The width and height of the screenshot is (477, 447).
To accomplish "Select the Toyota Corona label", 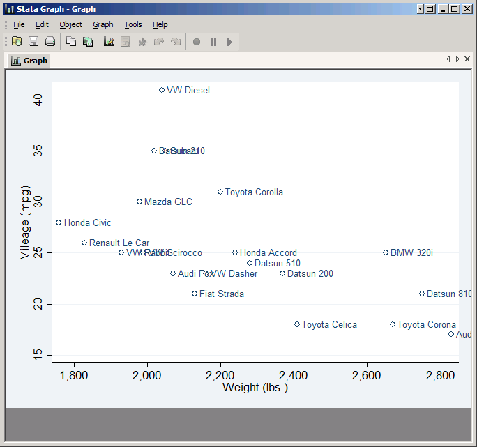I will point(427,325).
